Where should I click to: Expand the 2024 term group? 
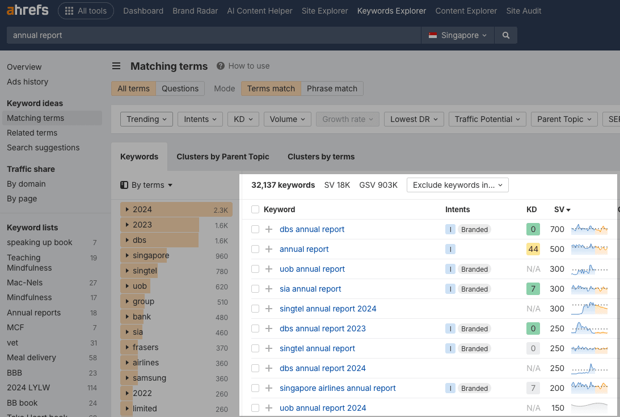point(128,209)
